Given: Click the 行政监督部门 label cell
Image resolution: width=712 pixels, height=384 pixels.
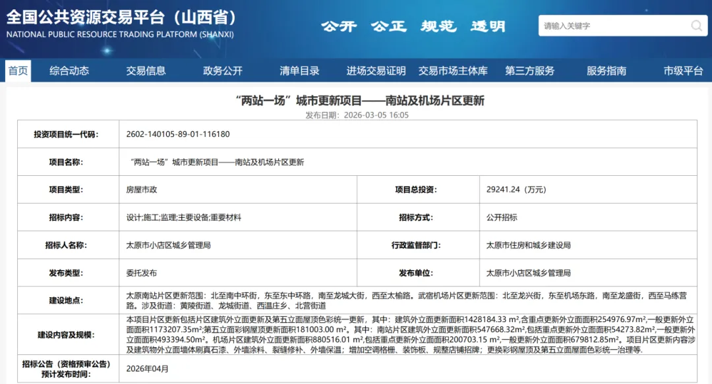Looking at the screenshot, I should click(418, 245).
